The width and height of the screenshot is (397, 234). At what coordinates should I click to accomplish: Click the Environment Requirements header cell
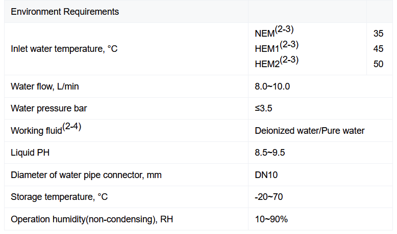coord(65,12)
